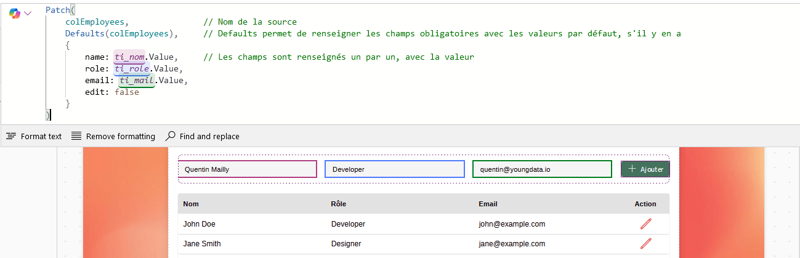Click ti_role reference in formula

(x=132, y=69)
